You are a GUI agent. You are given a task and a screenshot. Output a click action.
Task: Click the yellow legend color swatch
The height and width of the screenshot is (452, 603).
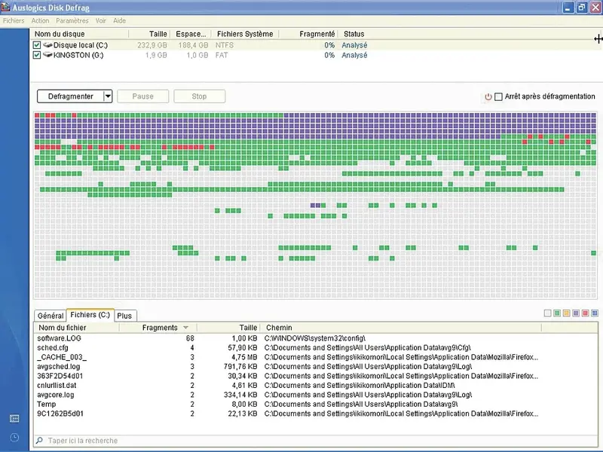click(567, 313)
